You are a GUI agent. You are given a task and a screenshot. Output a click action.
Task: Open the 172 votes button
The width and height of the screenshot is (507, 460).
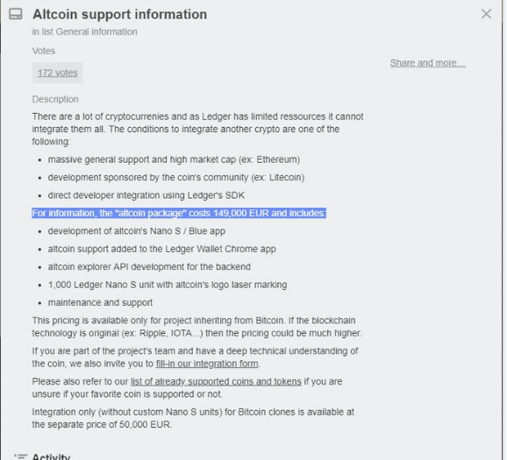[x=58, y=73]
